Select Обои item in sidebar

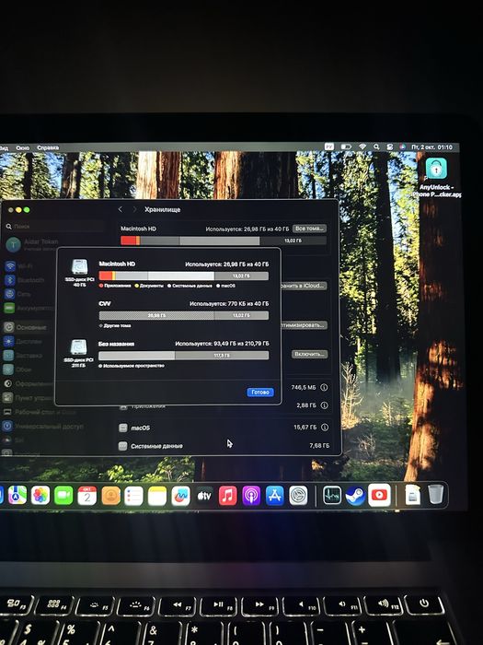click(17, 369)
